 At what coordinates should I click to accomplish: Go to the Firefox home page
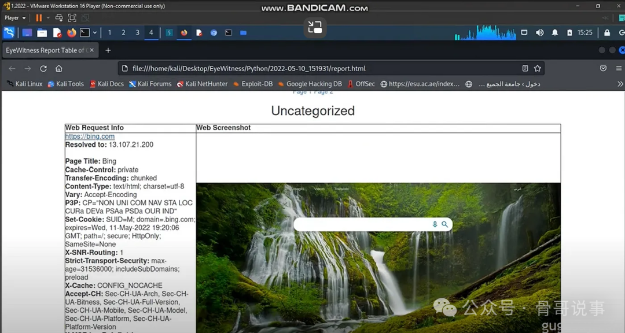59,69
